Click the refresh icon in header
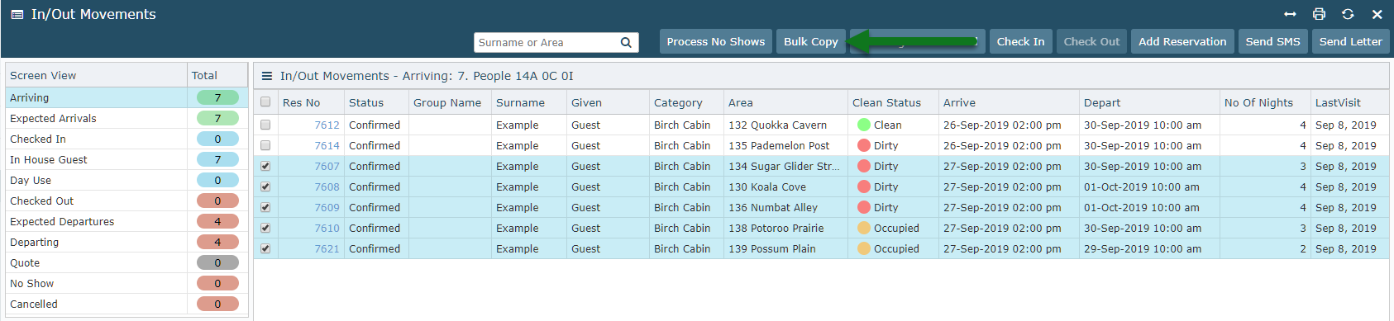The image size is (1394, 321). coord(1348,14)
